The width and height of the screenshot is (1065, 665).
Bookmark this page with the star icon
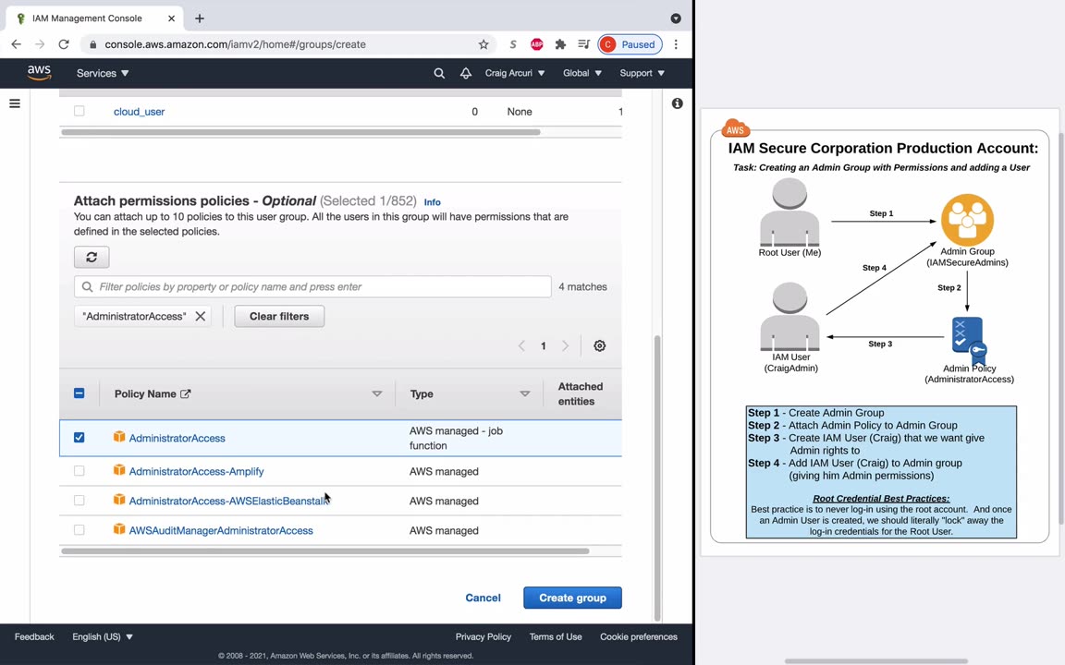(x=484, y=44)
